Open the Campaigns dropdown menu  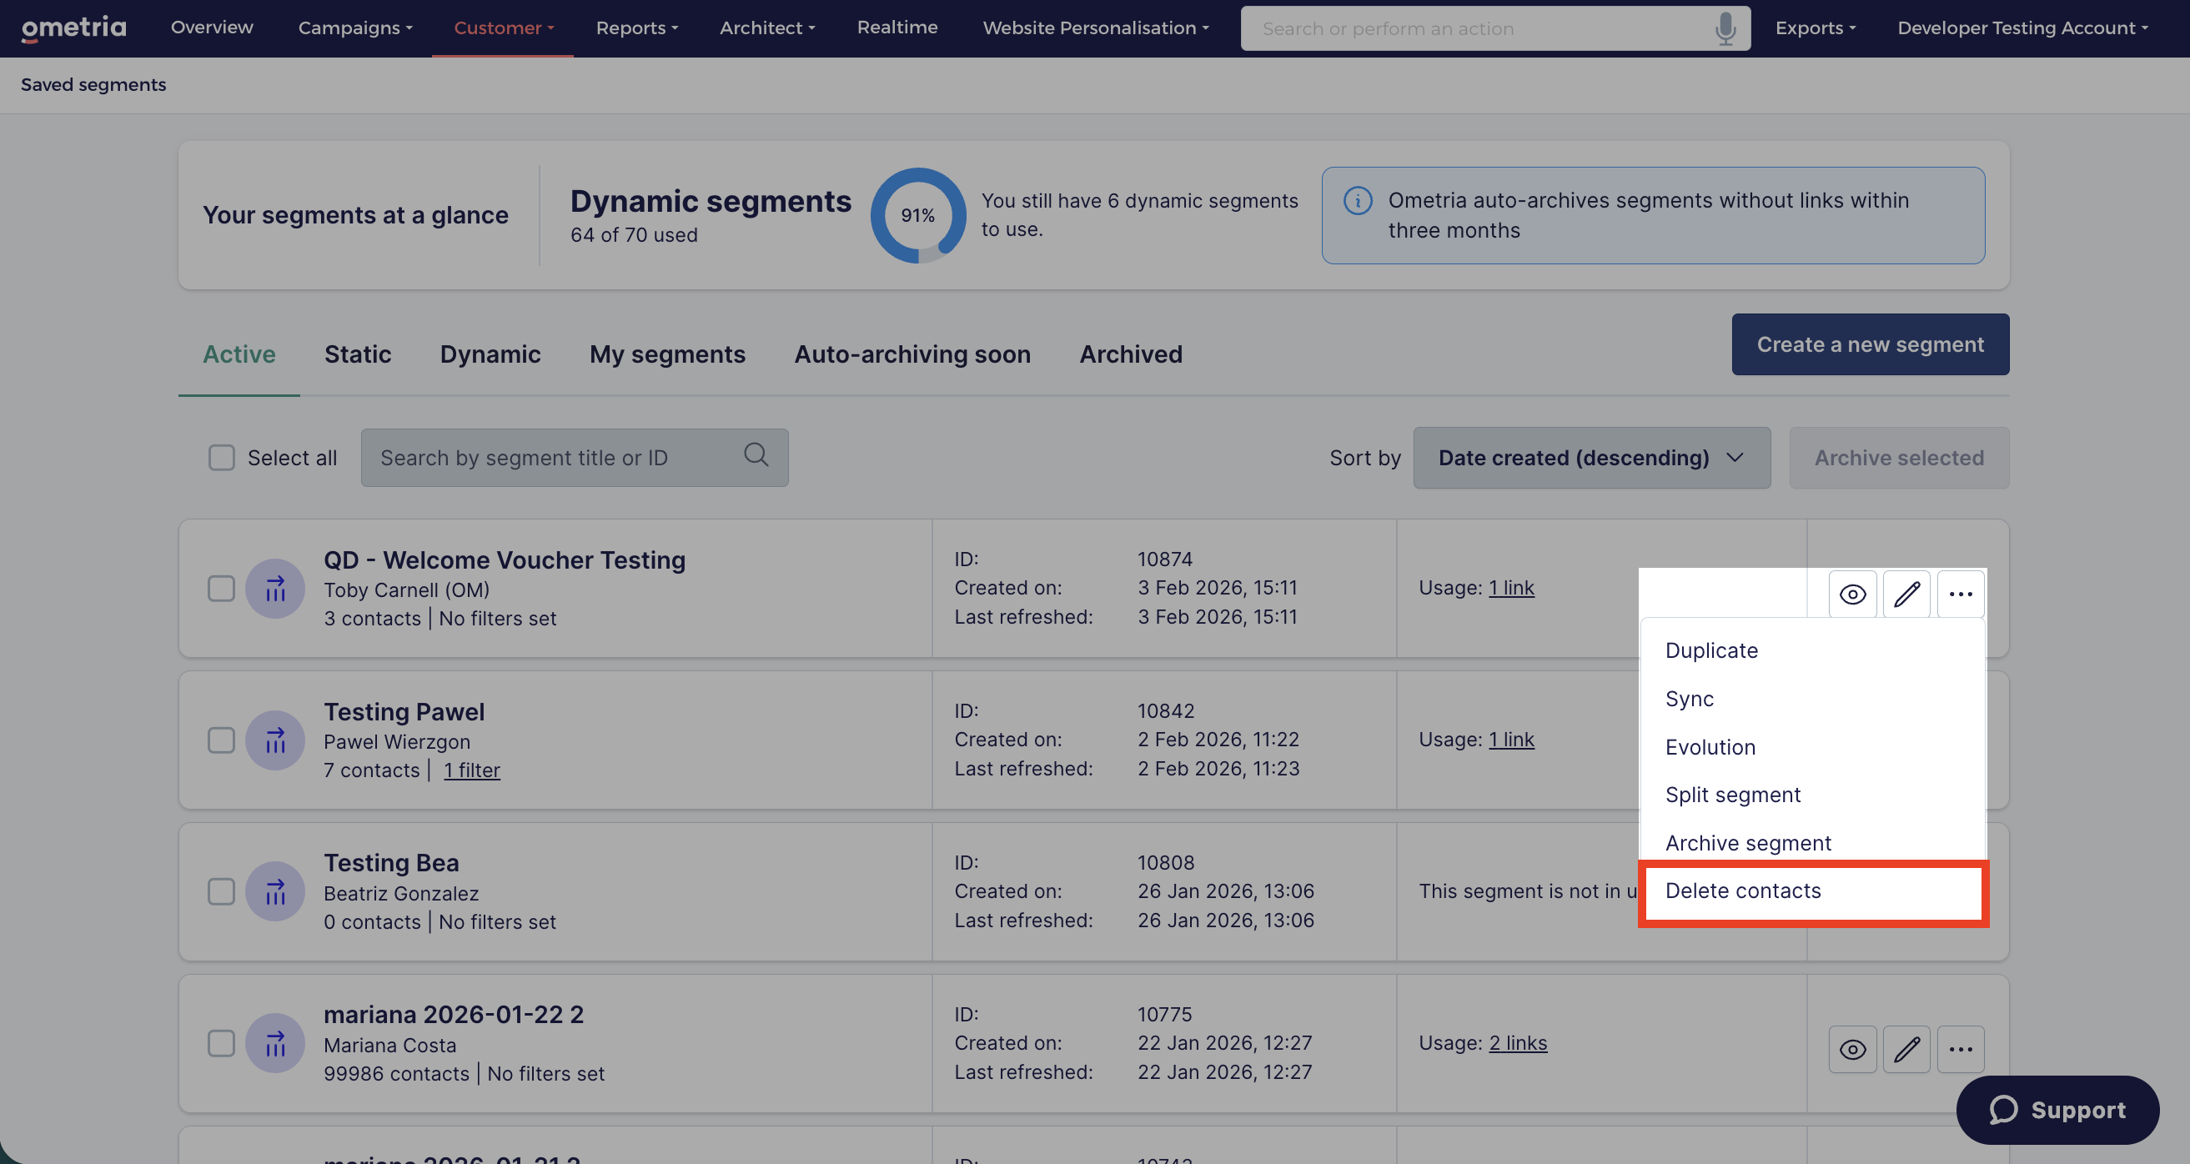click(x=355, y=28)
